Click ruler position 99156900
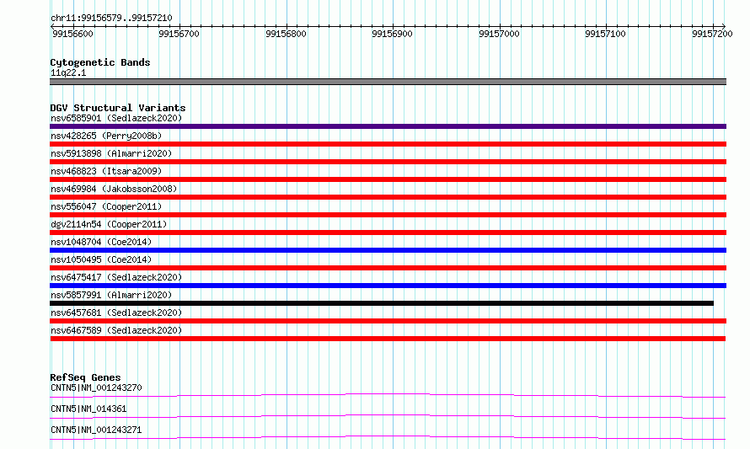The height and width of the screenshot is (449, 750). coord(392,34)
